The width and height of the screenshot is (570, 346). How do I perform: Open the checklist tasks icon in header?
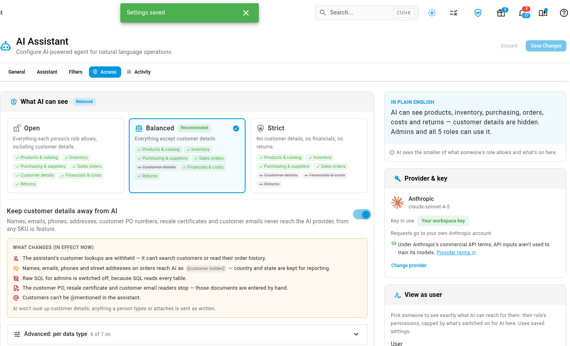pyautogui.click(x=454, y=13)
